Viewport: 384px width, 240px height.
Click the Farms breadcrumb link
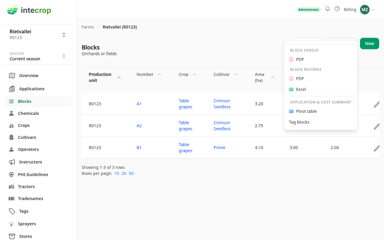(x=88, y=27)
